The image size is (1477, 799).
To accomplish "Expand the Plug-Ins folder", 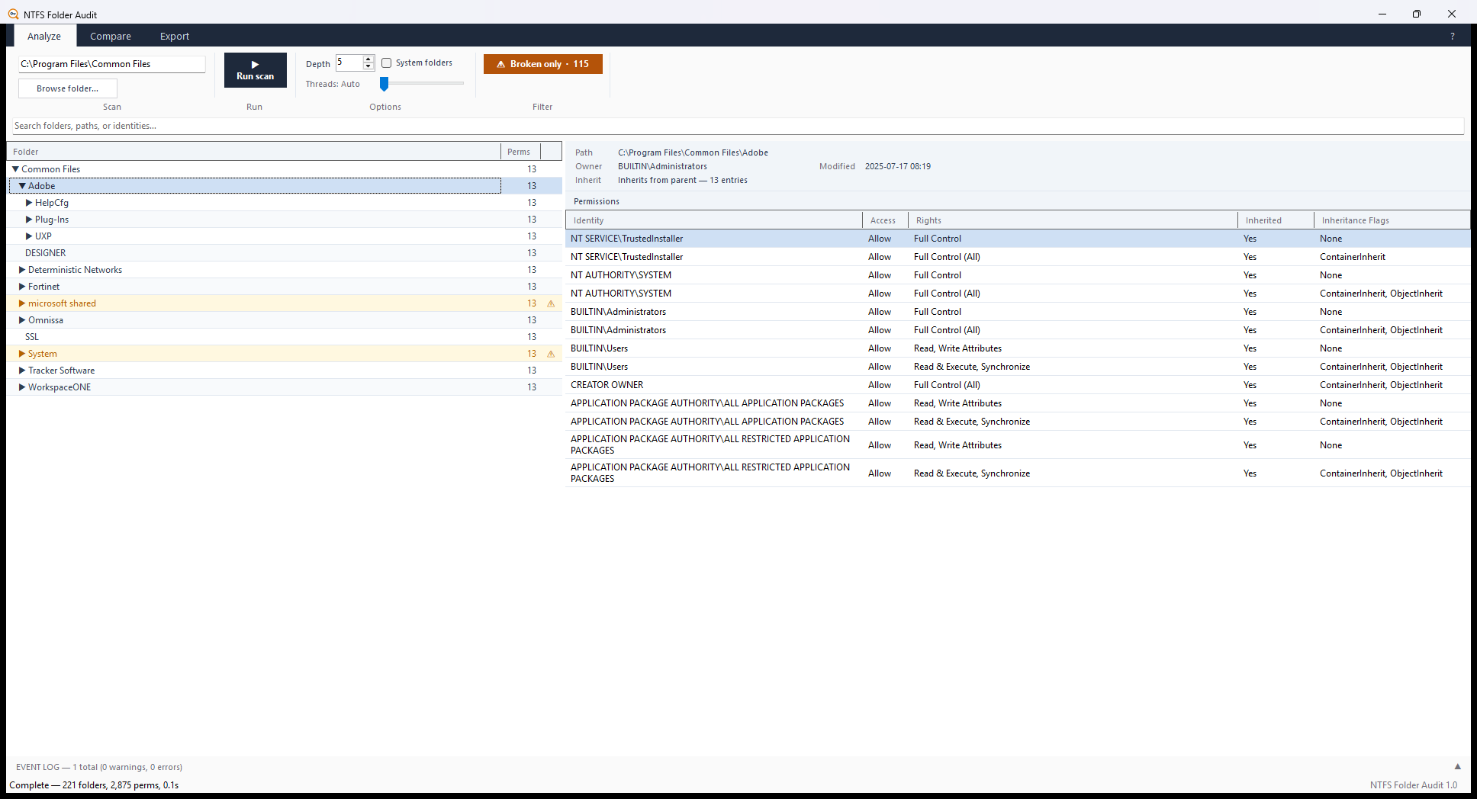I will pyautogui.click(x=29, y=220).
